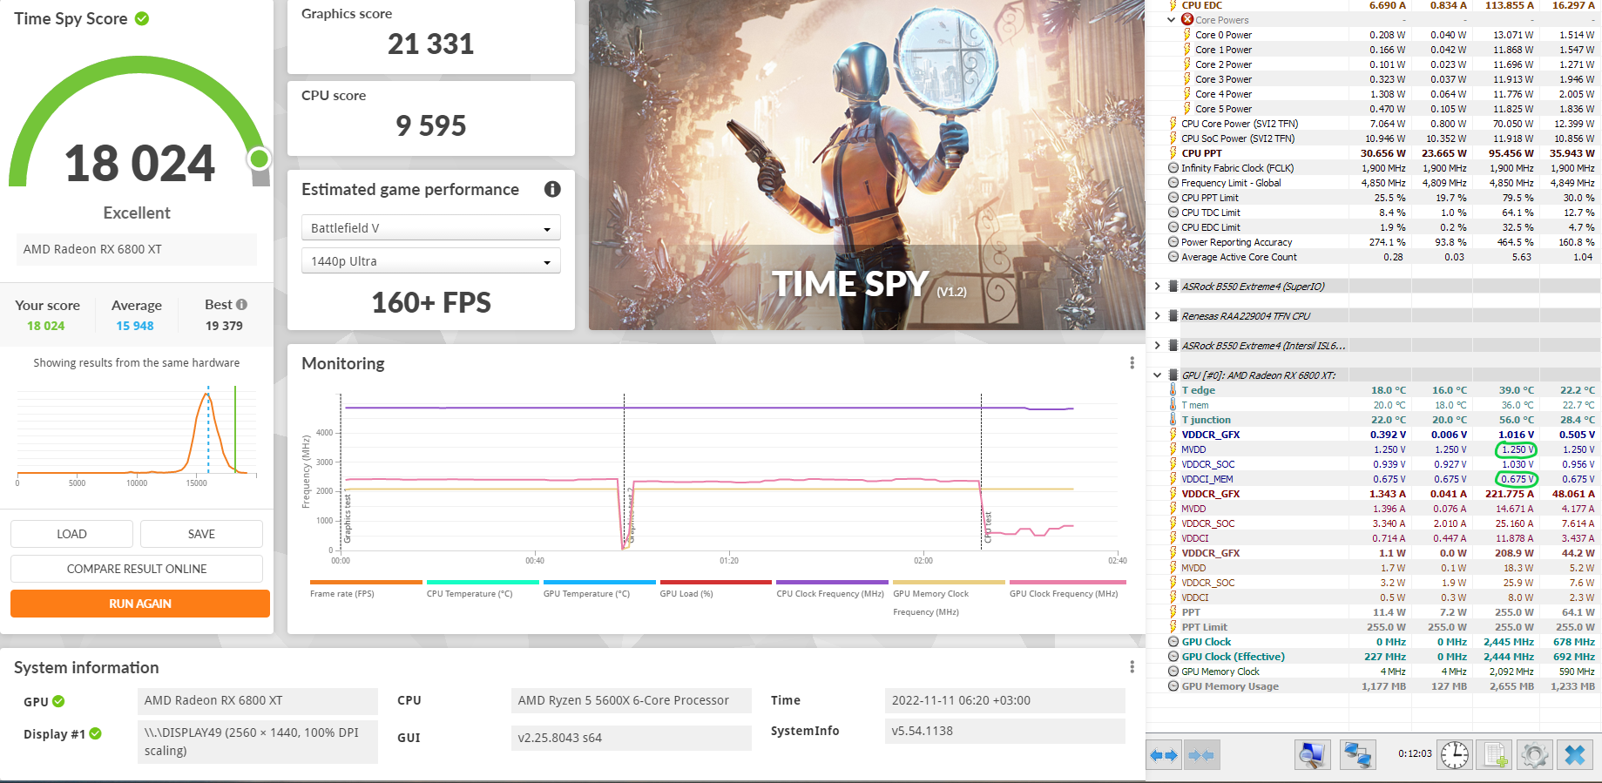Viewport: 1602px width, 783px height.
Task: Click the chip icon for ASRock B550 Extreme4 (SuperIO)
Action: point(1173,287)
